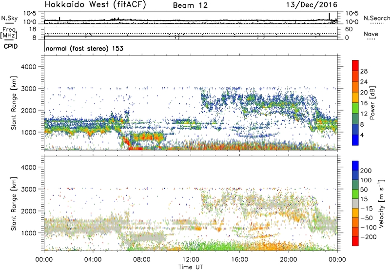Viewport: 390px width, 270px height.
Task: Click '-15' on the velocity colorbar
Action: pos(367,208)
